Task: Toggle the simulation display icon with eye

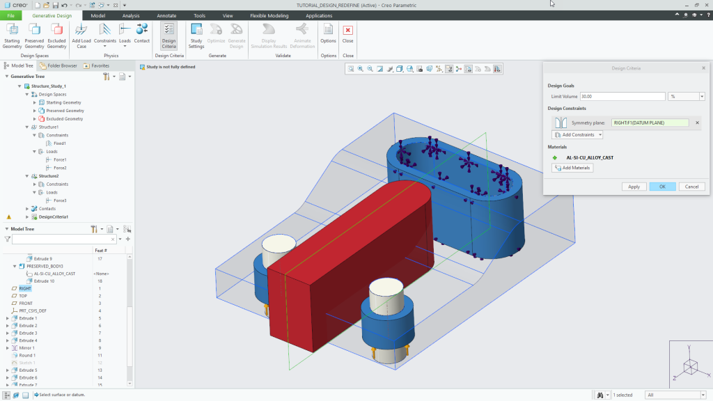Action: [x=469, y=69]
